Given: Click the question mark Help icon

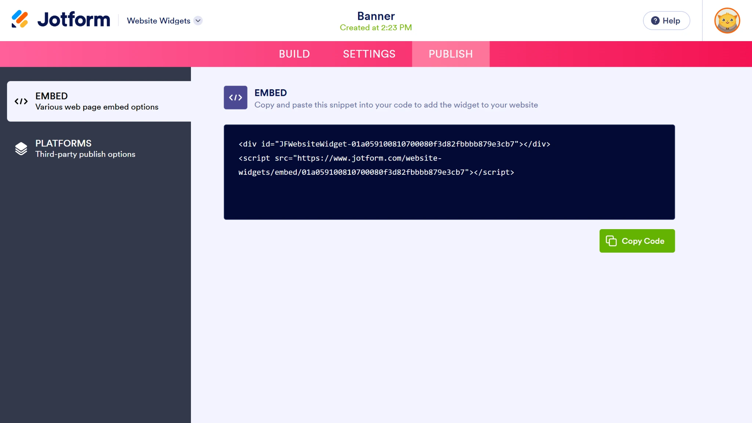Looking at the screenshot, I should (655, 21).
